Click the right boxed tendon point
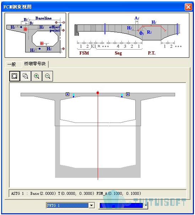Image resolution: width=195 pixels, height=215 pixels. tap(128, 94)
